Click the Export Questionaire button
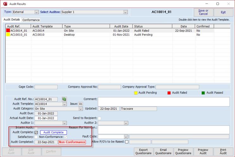The height and width of the screenshot is (157, 235). pyautogui.click(x=143, y=151)
